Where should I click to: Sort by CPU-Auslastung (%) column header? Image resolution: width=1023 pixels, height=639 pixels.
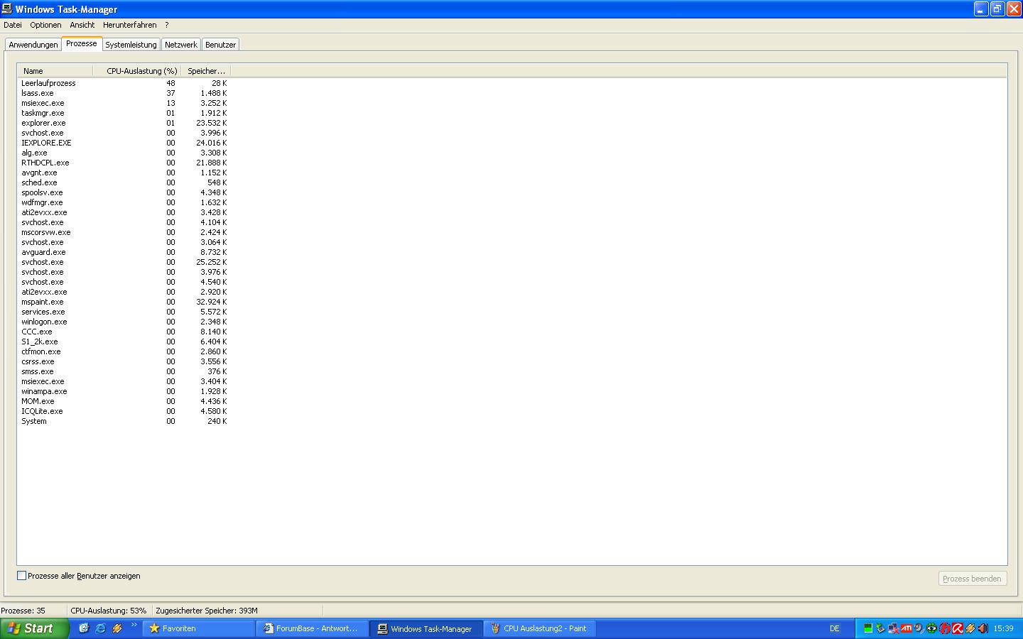pyautogui.click(x=137, y=71)
